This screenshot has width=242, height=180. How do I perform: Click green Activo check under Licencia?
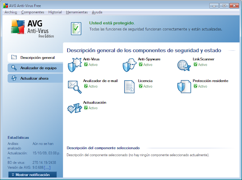click(141, 86)
